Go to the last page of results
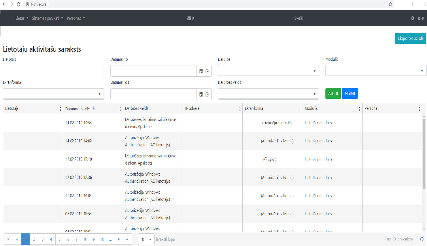Viewport: 427px width, 246px height. [127, 239]
